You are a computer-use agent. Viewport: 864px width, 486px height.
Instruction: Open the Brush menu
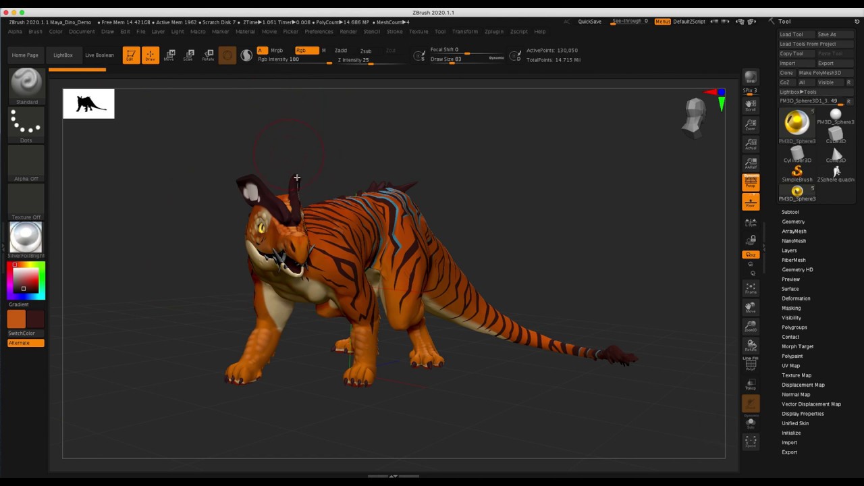(x=35, y=32)
